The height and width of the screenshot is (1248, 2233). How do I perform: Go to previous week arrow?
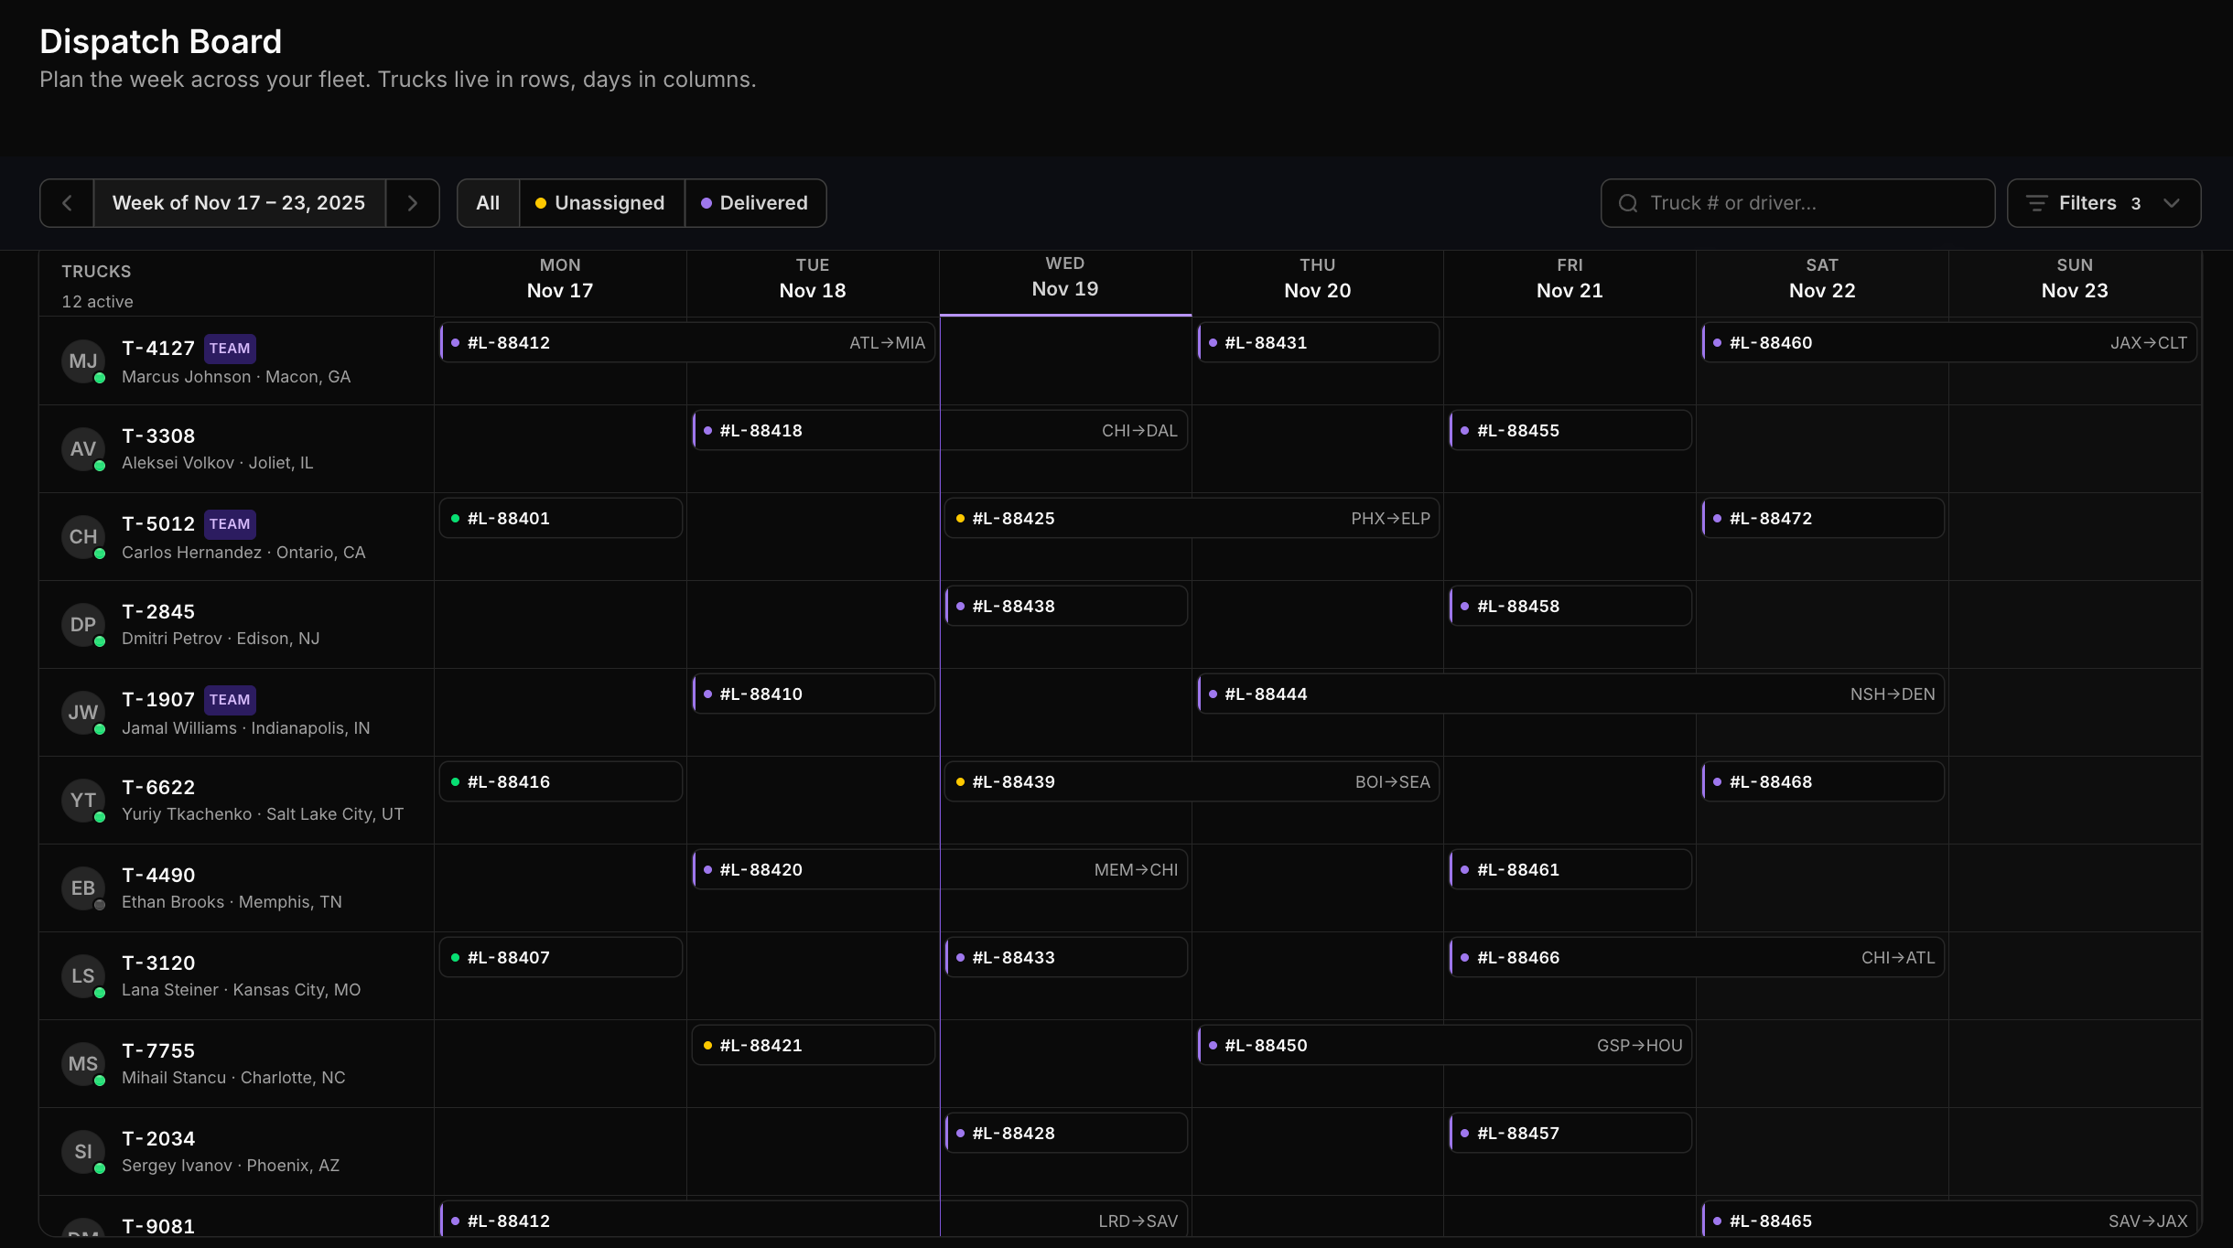(67, 203)
